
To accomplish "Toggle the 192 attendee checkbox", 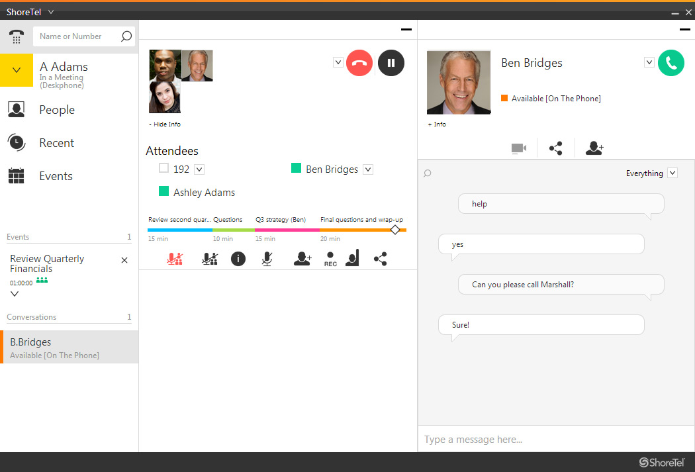I will point(162,169).
